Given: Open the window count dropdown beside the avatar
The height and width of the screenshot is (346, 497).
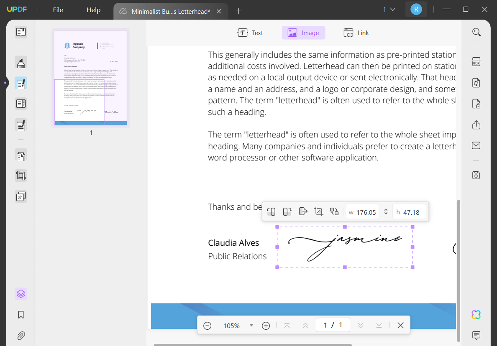Looking at the screenshot, I should pyautogui.click(x=389, y=9).
